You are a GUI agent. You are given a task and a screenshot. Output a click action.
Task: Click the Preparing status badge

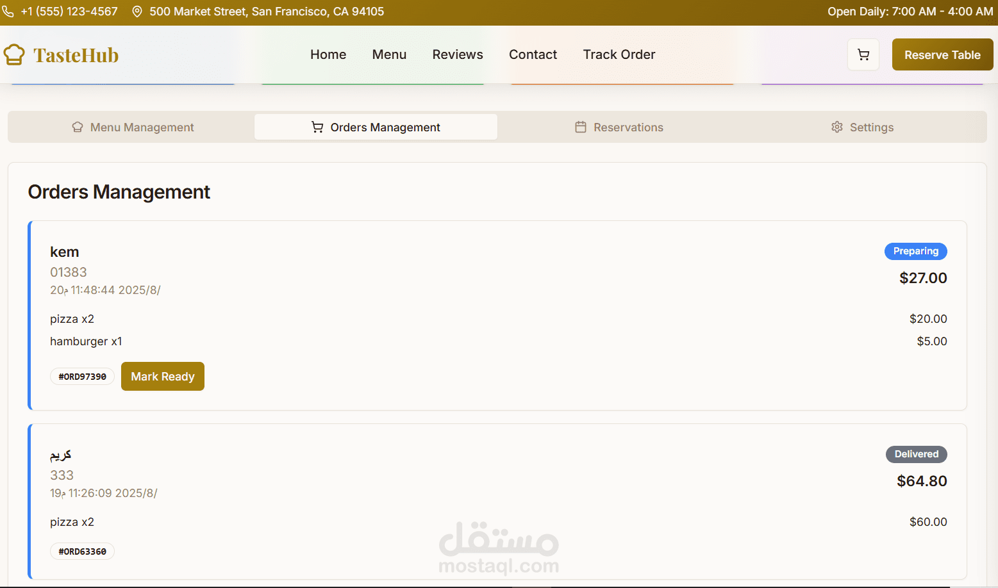pyautogui.click(x=915, y=251)
